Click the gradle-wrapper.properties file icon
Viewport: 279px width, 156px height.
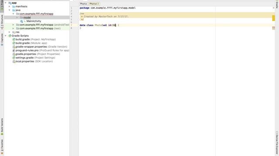(x=14, y=47)
